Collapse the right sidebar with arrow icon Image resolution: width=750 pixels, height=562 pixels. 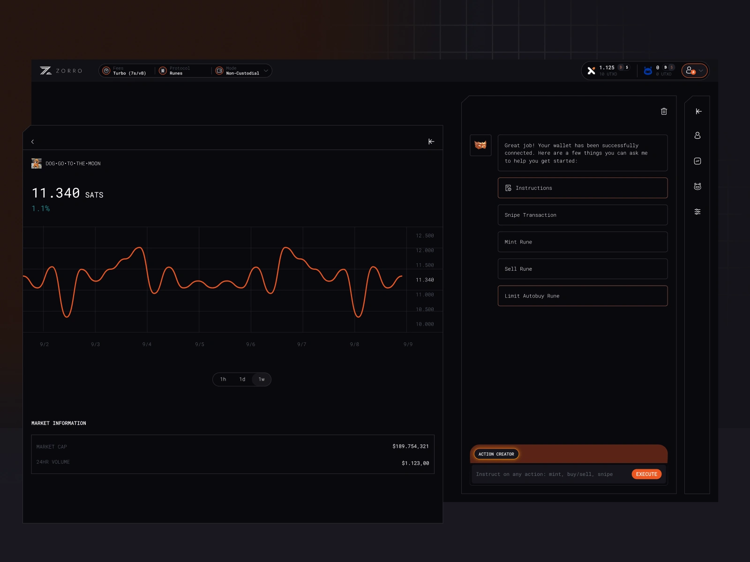point(698,111)
